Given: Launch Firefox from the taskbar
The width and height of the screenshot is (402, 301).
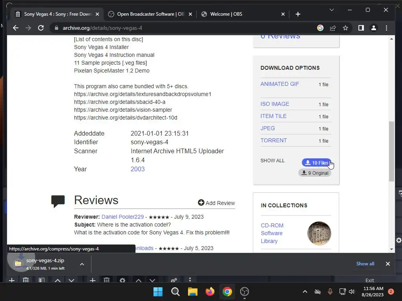Looking at the screenshot, I should point(210,292).
